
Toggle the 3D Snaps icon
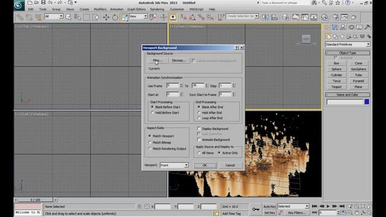click(183, 17)
